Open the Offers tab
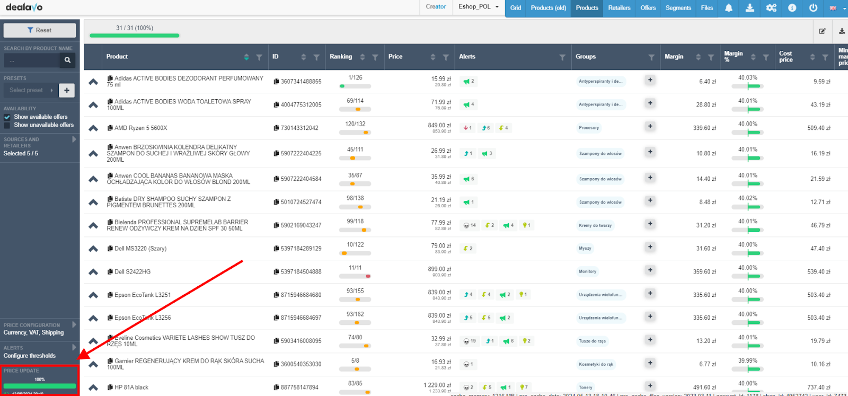The image size is (848, 396). (648, 8)
